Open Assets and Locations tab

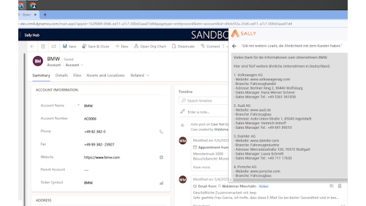pos(105,75)
